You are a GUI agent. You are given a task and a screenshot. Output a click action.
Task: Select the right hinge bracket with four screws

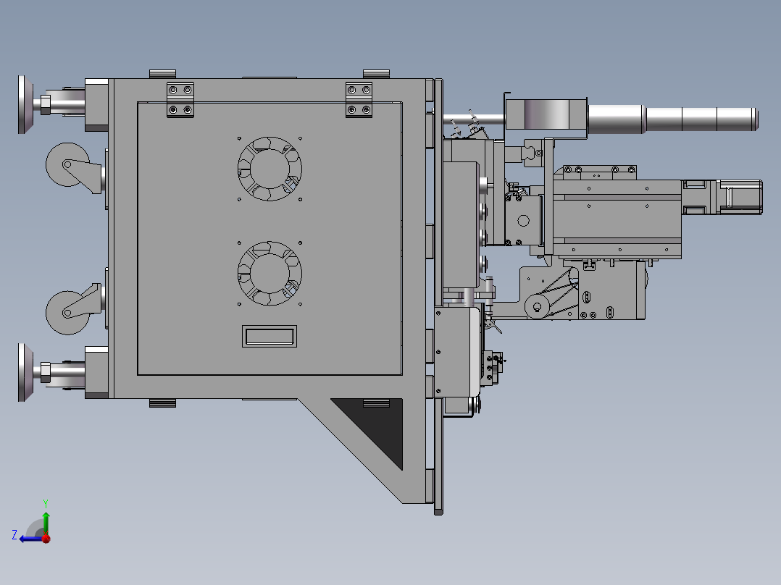pos(359,100)
